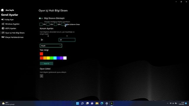The width and height of the screenshot is (189, 106).
Task: Click the dGPU Ayarları sidebar icon
Action: coord(3,28)
